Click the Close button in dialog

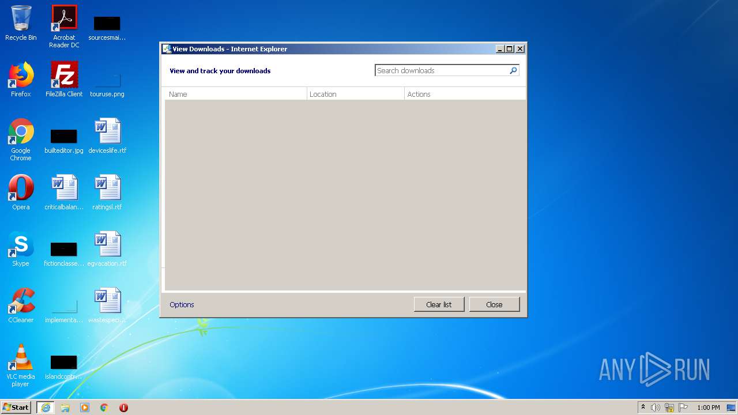(x=494, y=304)
